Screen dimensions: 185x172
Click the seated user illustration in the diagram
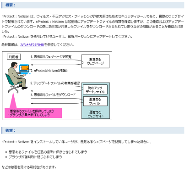click(x=16, y=77)
